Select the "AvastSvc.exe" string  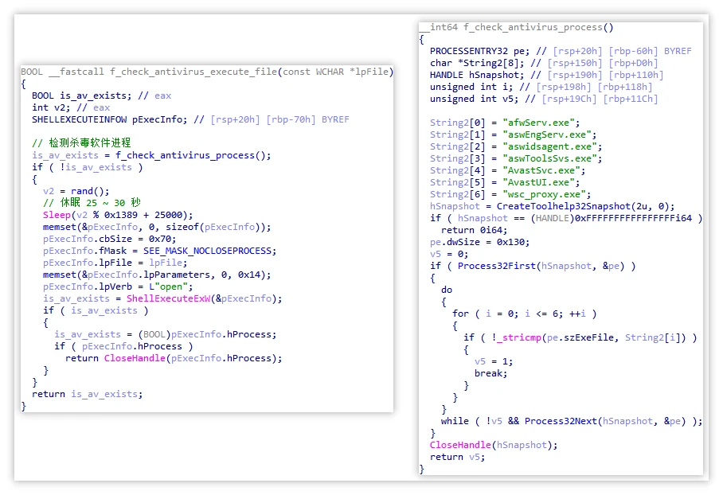pos(541,170)
